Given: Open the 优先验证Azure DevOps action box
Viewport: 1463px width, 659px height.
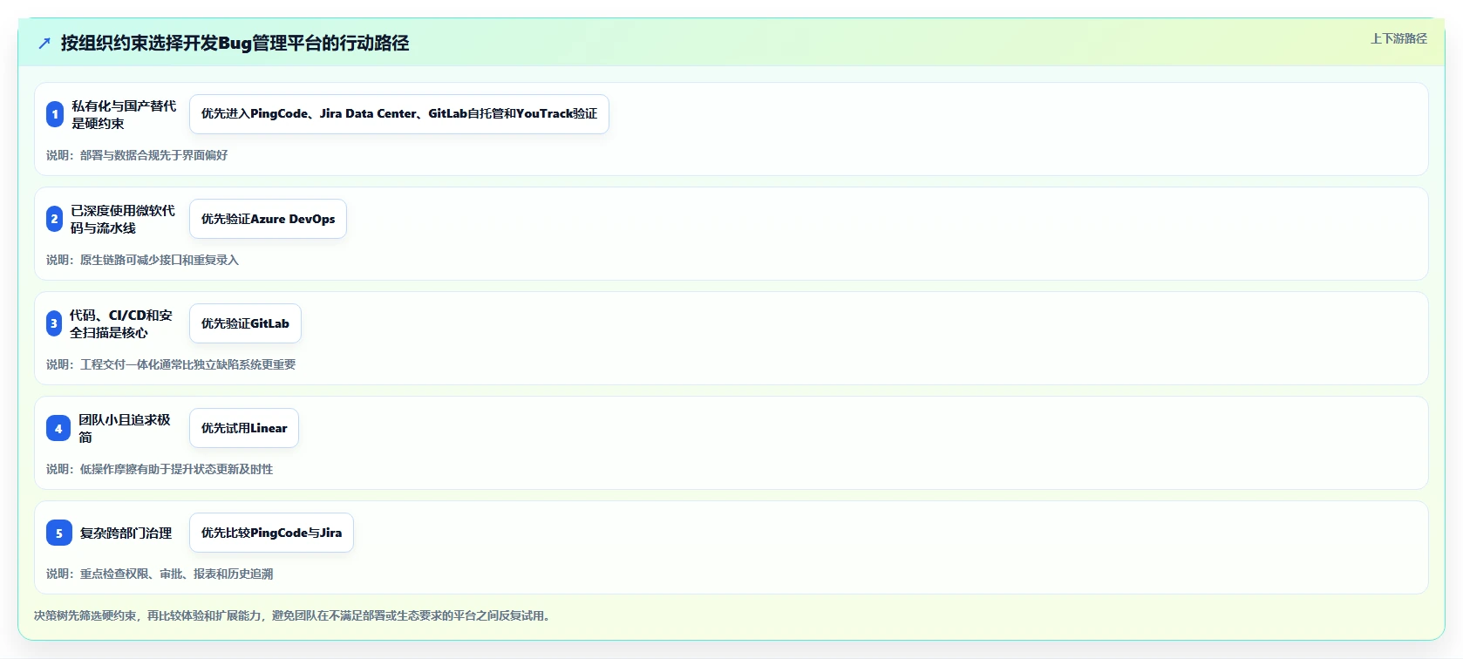Looking at the screenshot, I should (x=268, y=219).
